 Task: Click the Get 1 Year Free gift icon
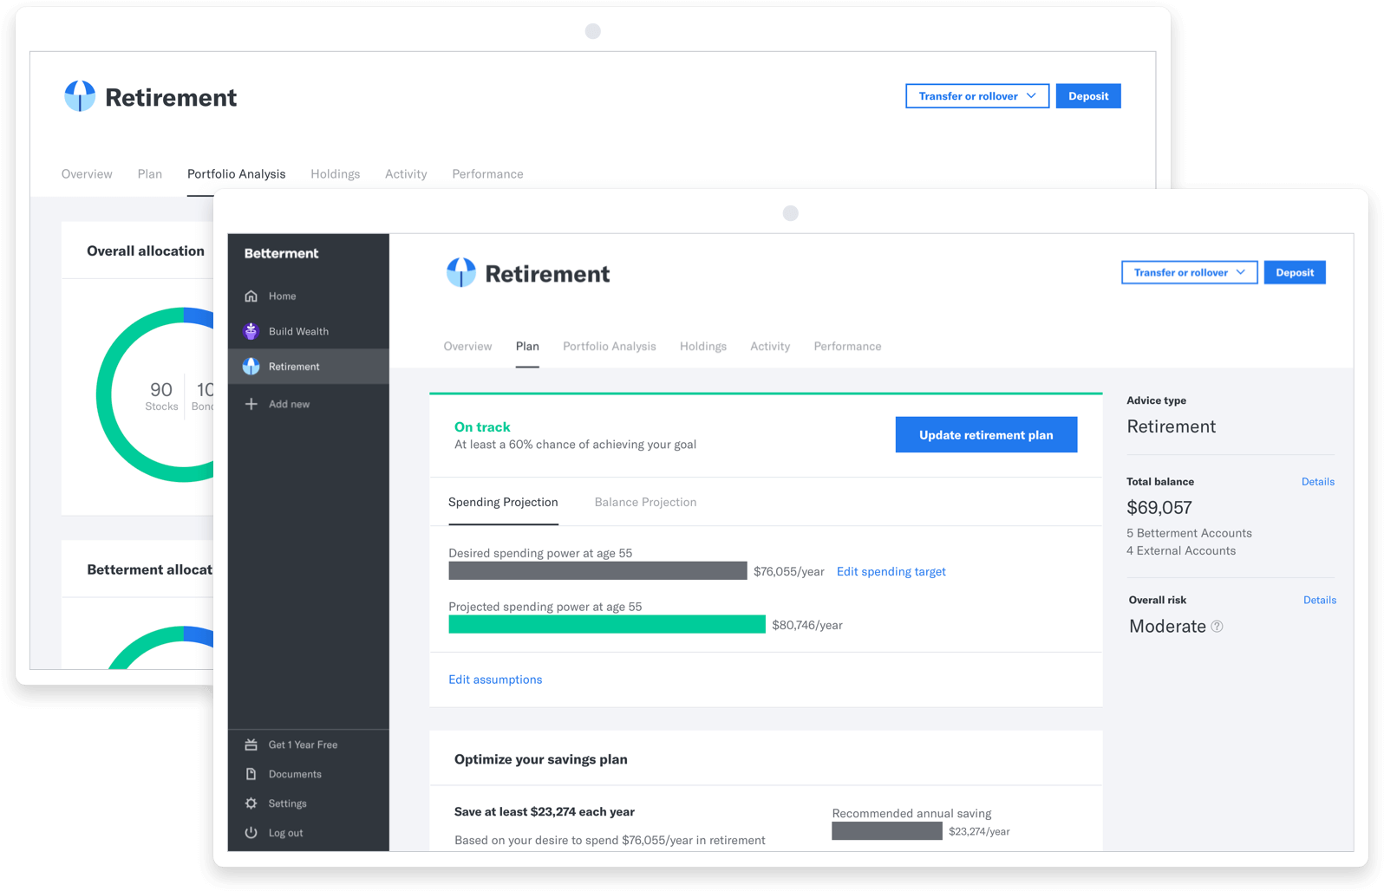251,745
